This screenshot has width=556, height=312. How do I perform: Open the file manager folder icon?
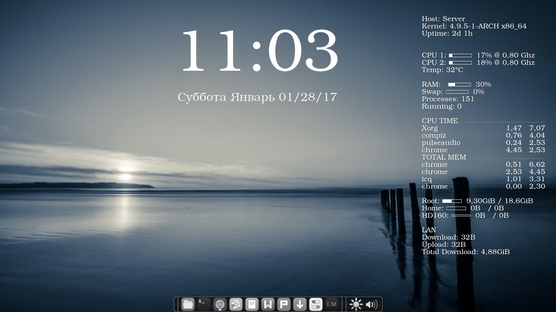tap(188, 304)
